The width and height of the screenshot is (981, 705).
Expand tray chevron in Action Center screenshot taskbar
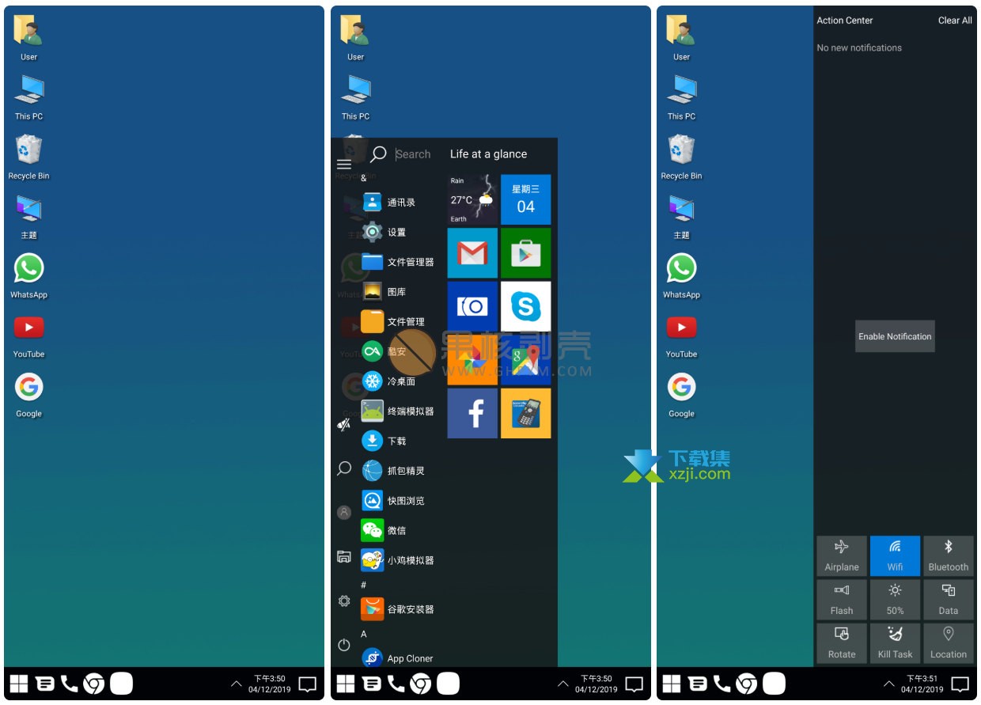point(889,684)
